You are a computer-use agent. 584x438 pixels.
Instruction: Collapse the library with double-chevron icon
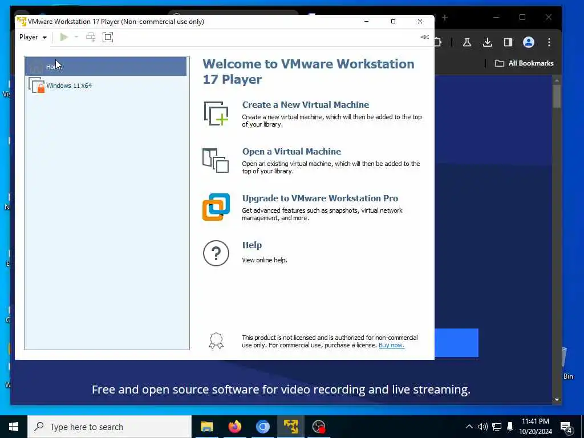coord(424,37)
